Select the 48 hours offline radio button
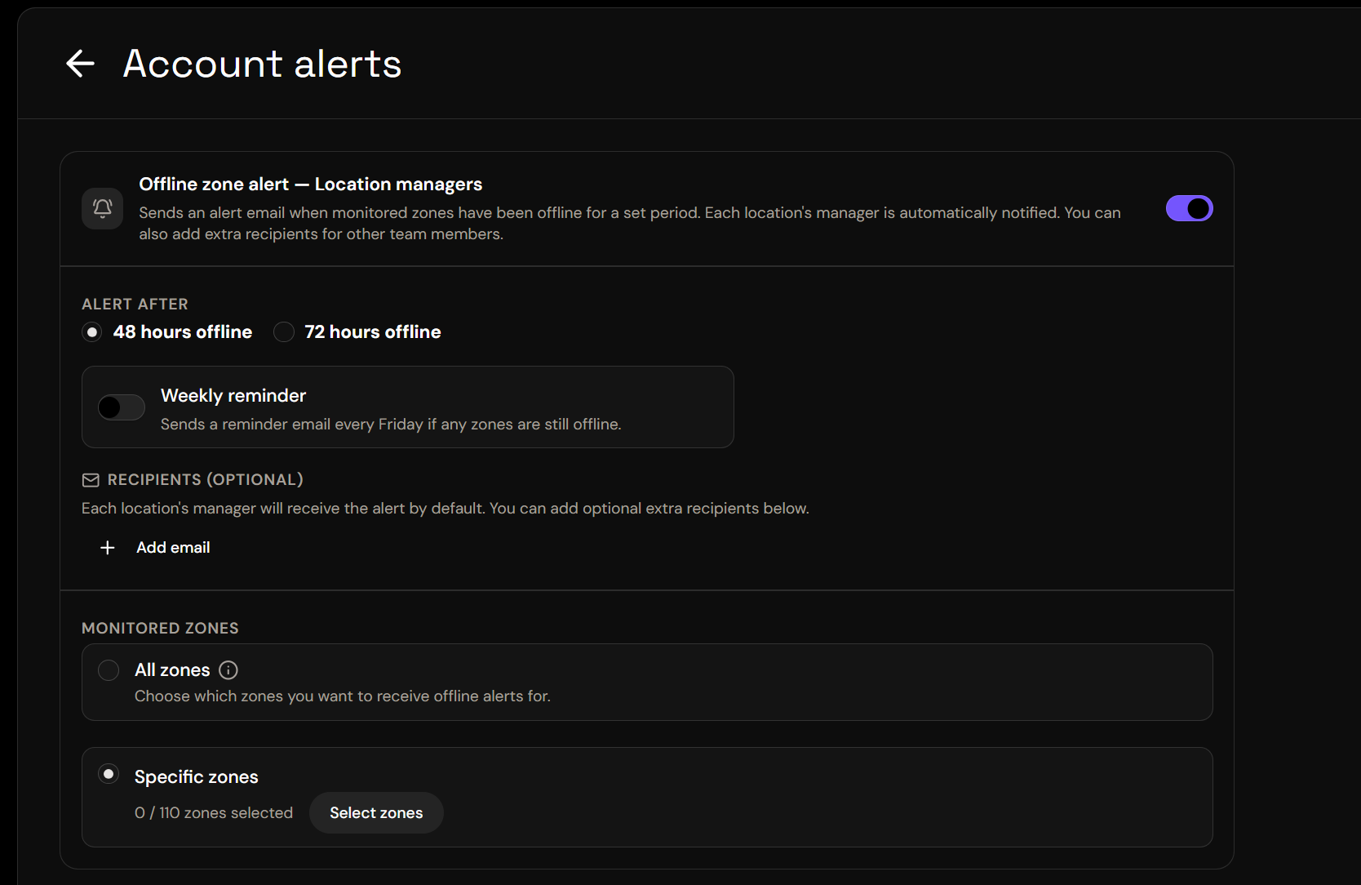This screenshot has width=1361, height=885. tap(92, 332)
